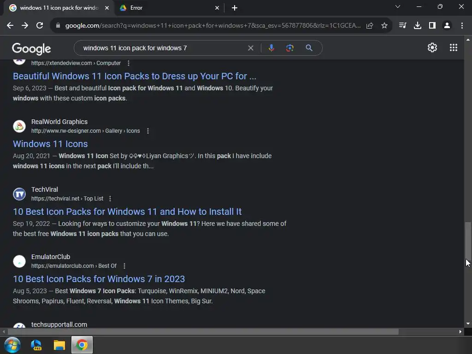
Task: Click the TechViral site name
Action: (x=45, y=189)
